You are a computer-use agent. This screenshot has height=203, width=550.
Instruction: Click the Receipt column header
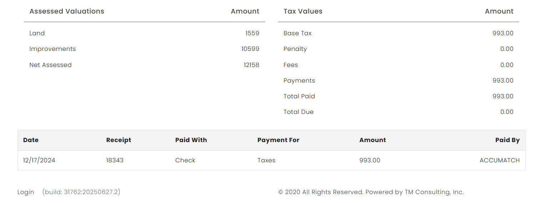pyautogui.click(x=118, y=140)
